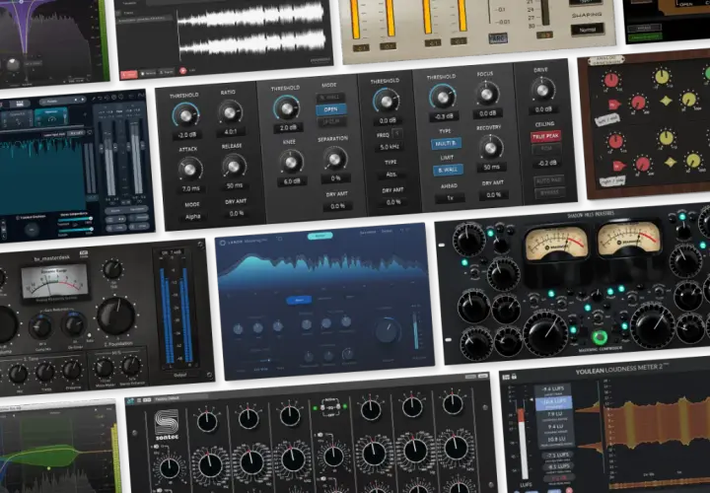Screen dimensions: 710x493
Task: Select the dimmed B. WALL mode above OPEN
Action: click(x=330, y=98)
